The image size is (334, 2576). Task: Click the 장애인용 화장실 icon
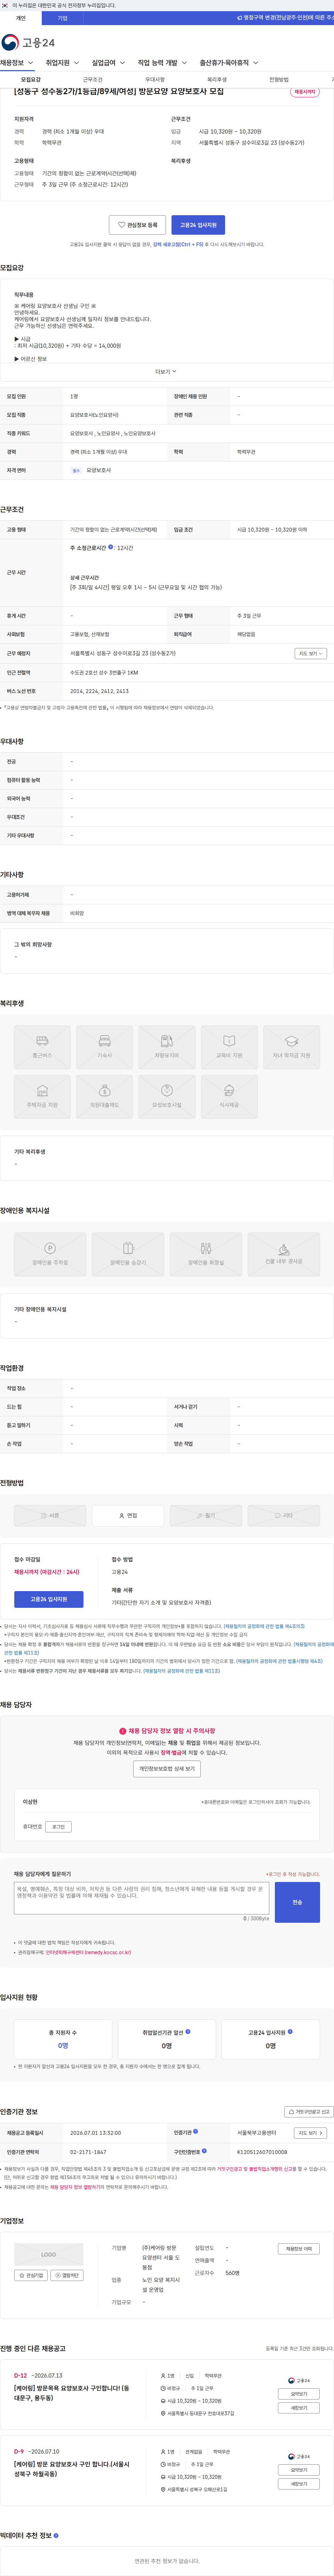(205, 1254)
